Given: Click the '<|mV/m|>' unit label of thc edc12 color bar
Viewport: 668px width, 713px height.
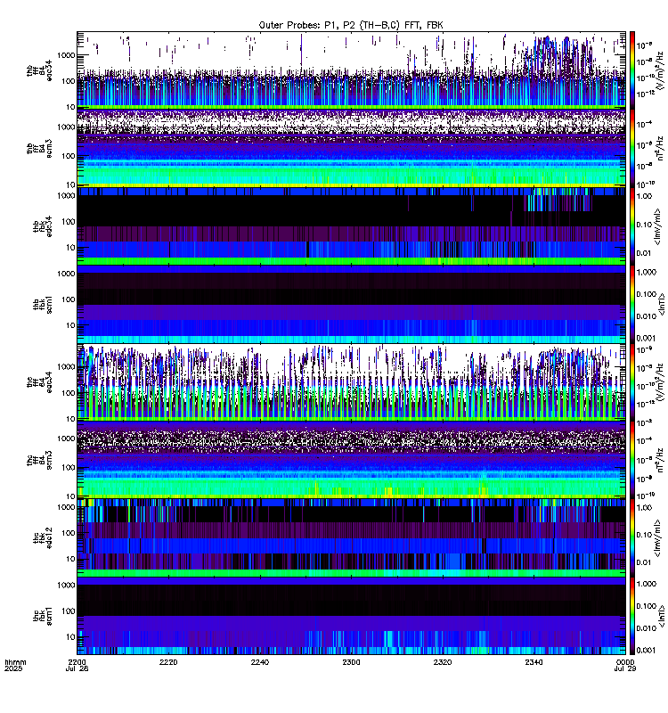Looking at the screenshot, I should click(657, 538).
